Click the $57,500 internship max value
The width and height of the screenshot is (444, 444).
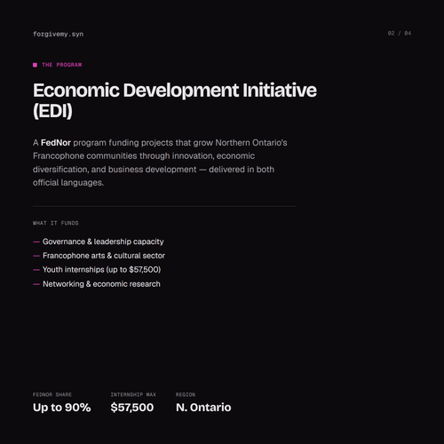(132, 408)
